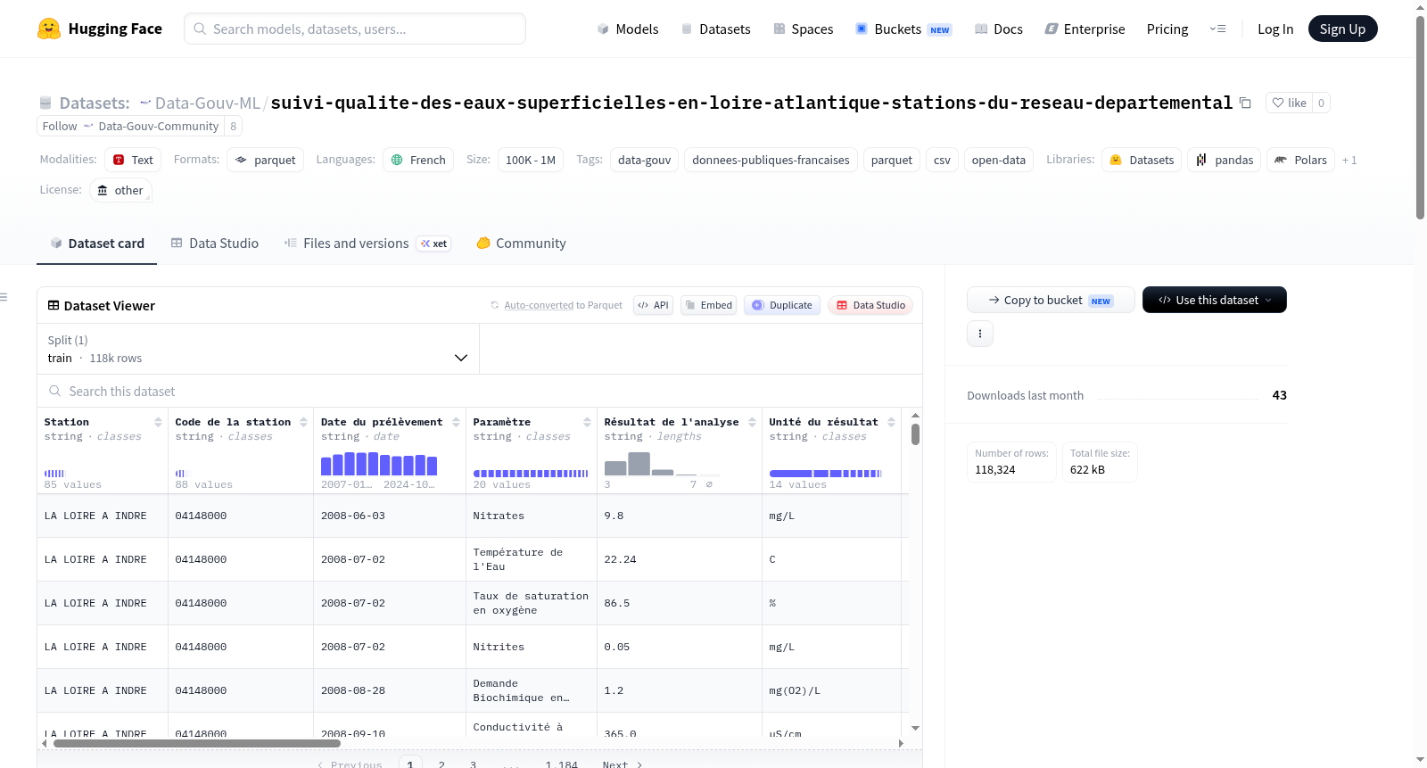Viewport: 1427px width, 768px height.
Task: Click the Dataset Viewer table icon
Action: (x=54, y=305)
